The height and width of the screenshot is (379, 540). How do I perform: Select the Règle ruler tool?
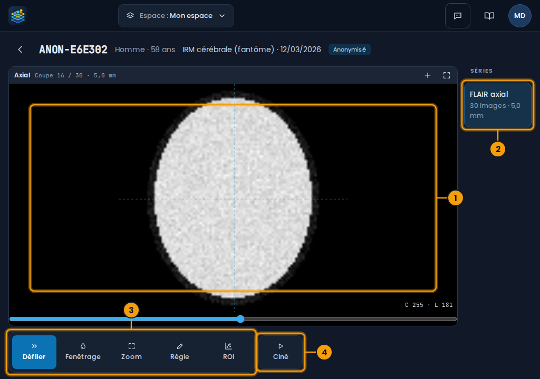point(180,352)
